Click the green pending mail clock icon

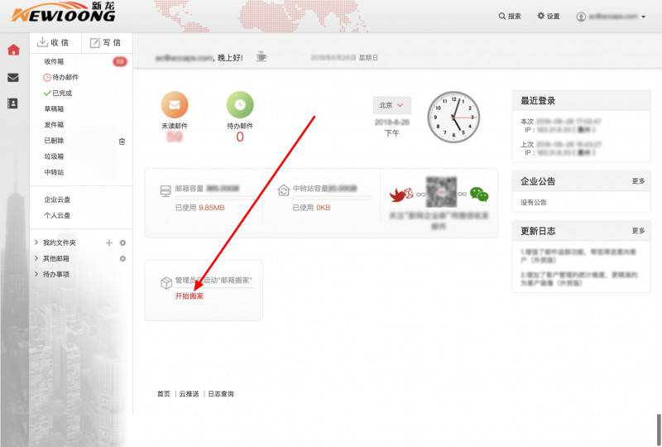pyautogui.click(x=240, y=105)
